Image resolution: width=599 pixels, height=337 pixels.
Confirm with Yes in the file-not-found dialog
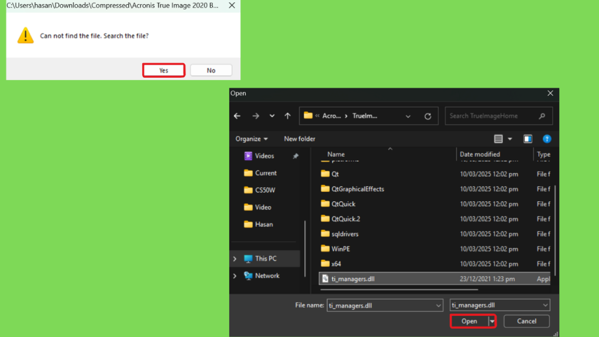coord(164,70)
